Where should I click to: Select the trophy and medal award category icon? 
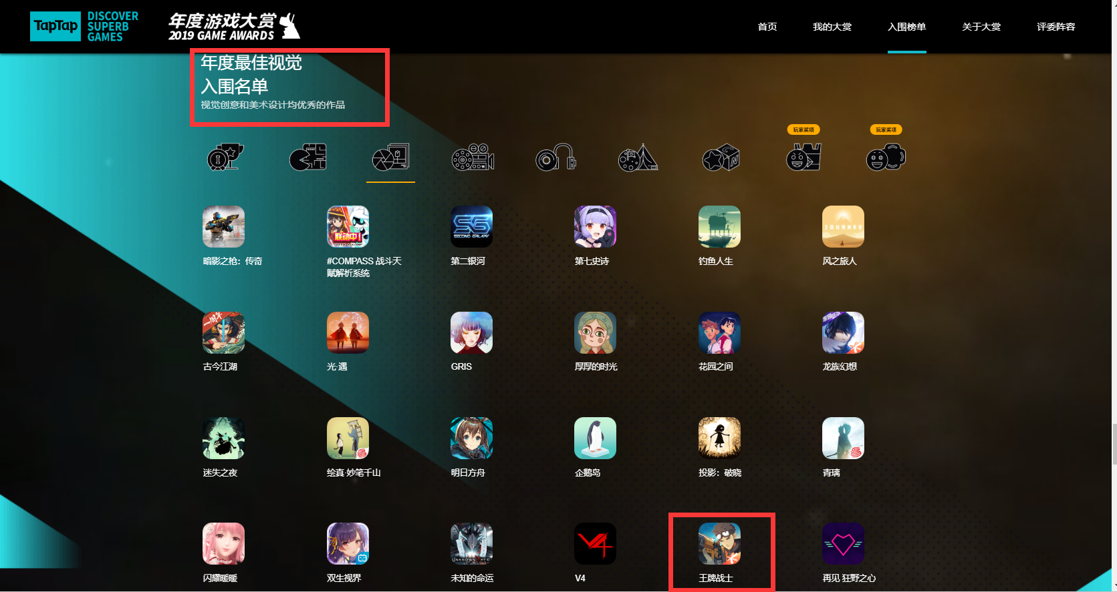(x=225, y=158)
